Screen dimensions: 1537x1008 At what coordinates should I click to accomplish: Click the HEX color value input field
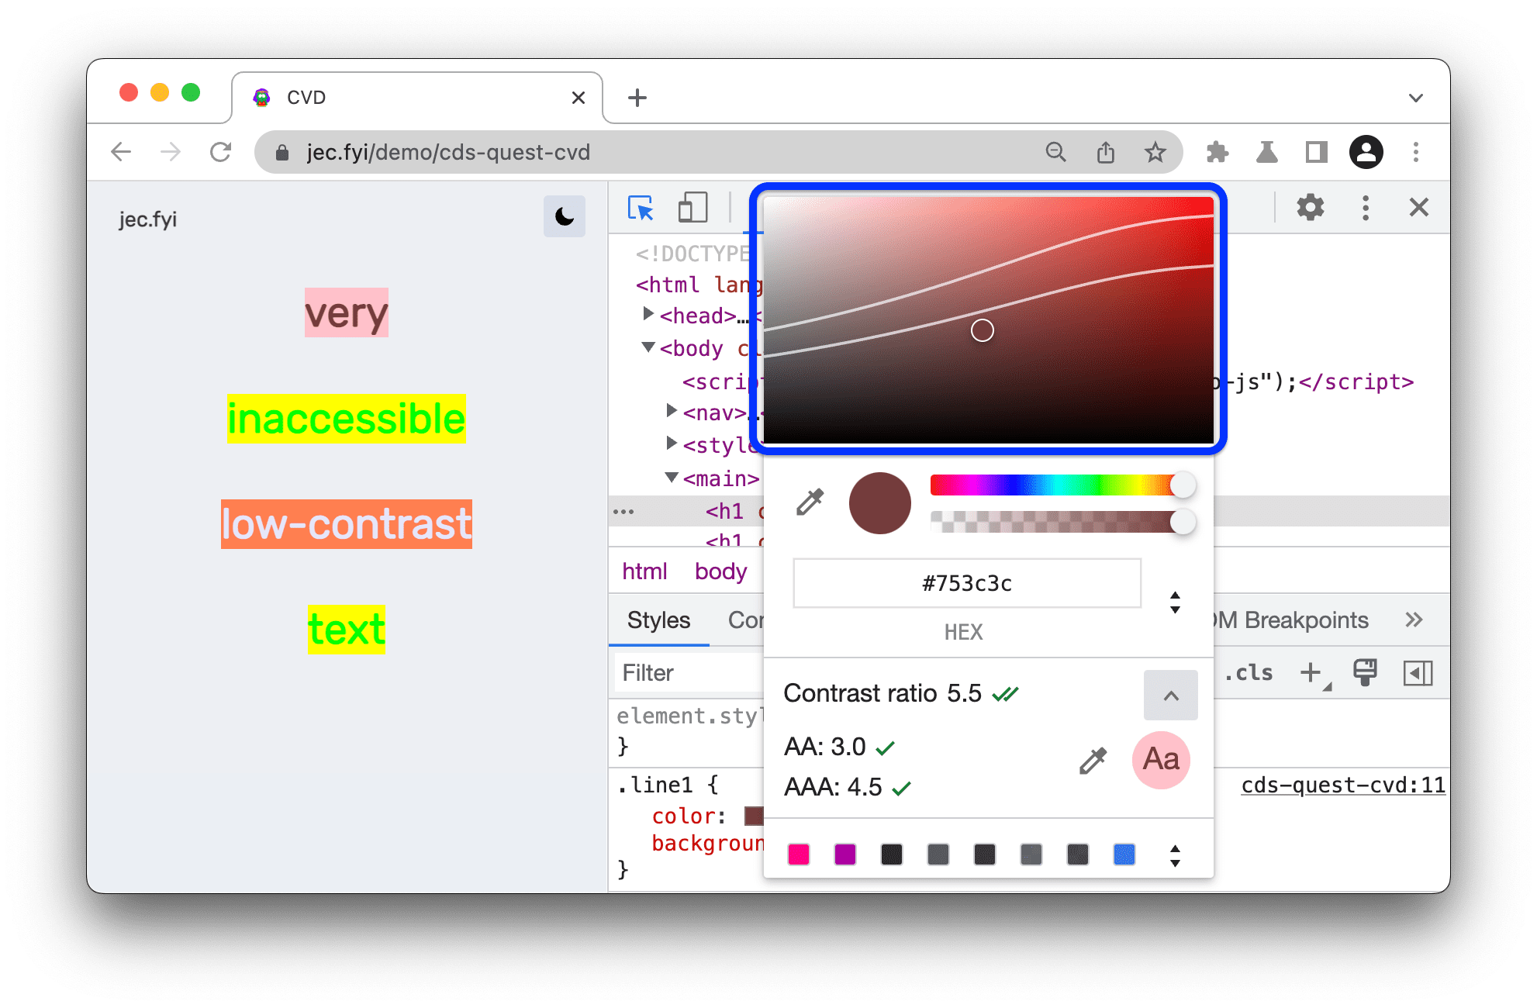pyautogui.click(x=966, y=583)
